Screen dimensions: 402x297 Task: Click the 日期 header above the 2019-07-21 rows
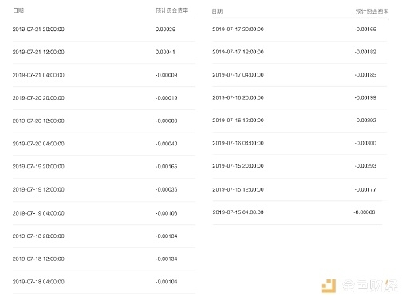18,10
